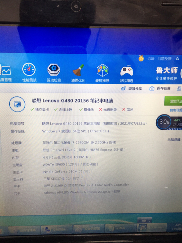Click the taskbar CPU temperature tray reading
The height and width of the screenshot is (243, 182).
point(177,227)
